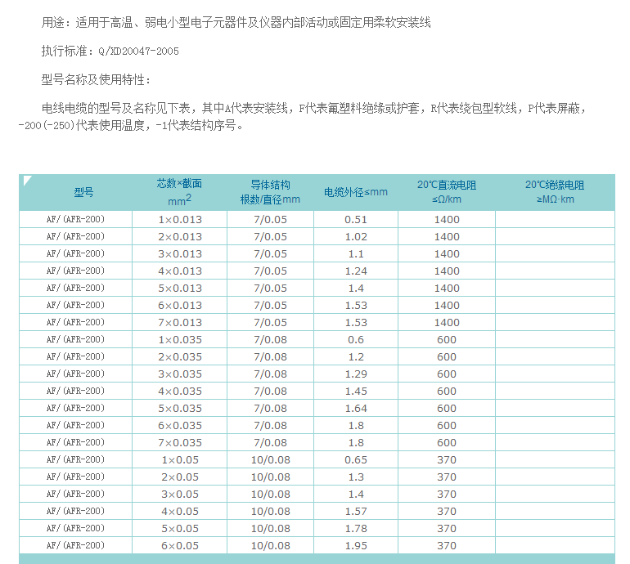Click the cell 3×0.05
The width and height of the screenshot is (630, 564).
180,495
